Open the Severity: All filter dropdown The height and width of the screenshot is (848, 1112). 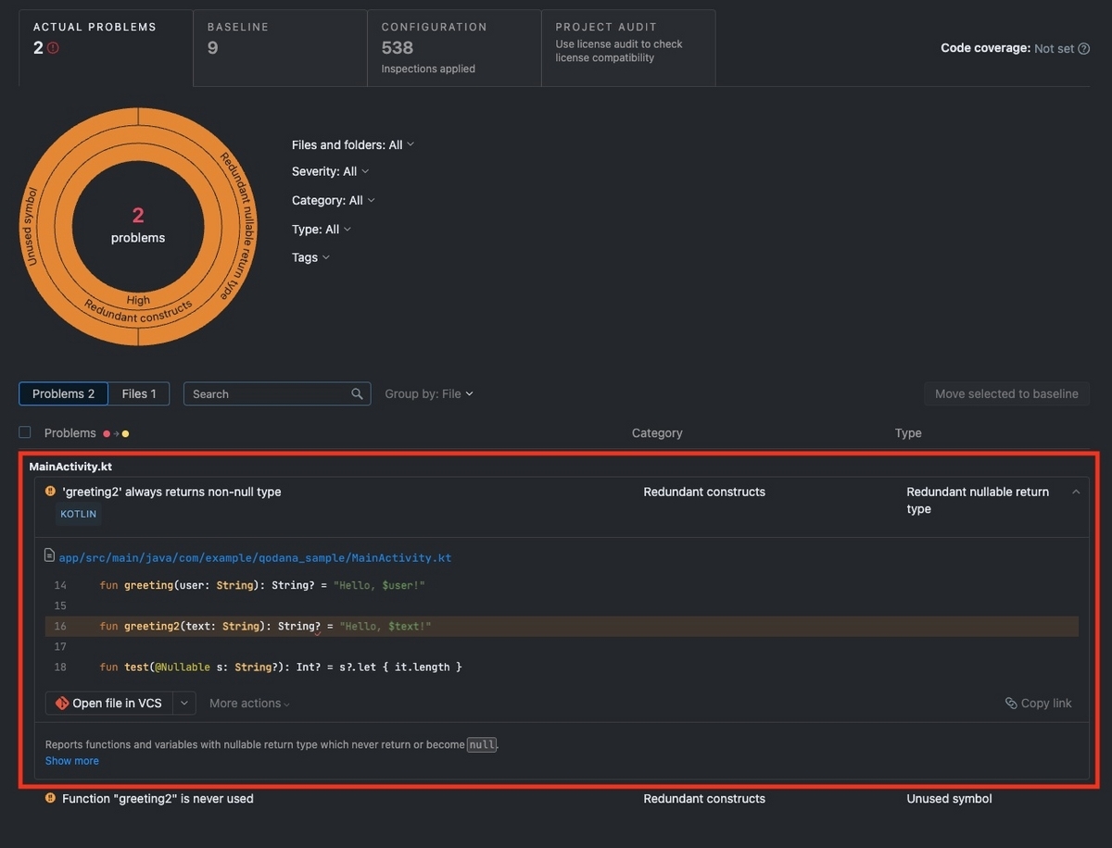(331, 171)
